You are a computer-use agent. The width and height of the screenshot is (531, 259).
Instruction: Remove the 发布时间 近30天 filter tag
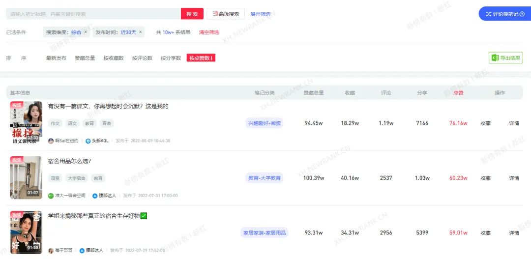140,32
